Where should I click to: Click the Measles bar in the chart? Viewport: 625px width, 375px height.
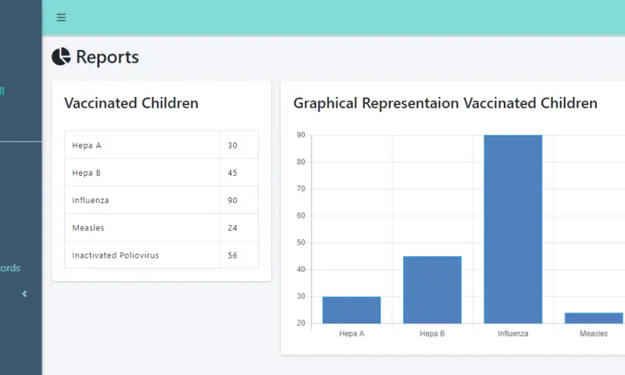[594, 318]
